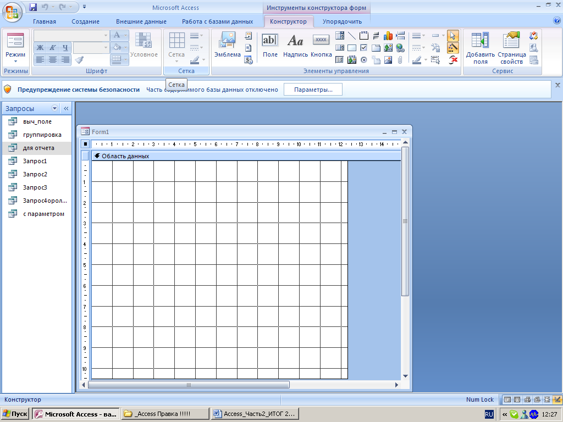Click the ActiveX controls hammer-wrench icon
The image size is (563, 422).
pos(436,48)
